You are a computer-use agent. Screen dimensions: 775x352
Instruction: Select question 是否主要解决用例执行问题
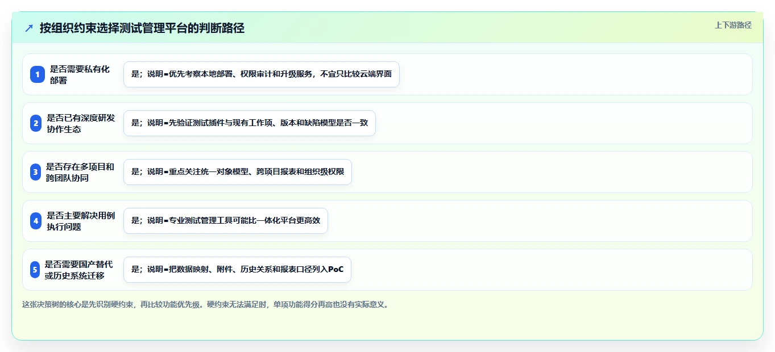pyautogui.click(x=81, y=221)
